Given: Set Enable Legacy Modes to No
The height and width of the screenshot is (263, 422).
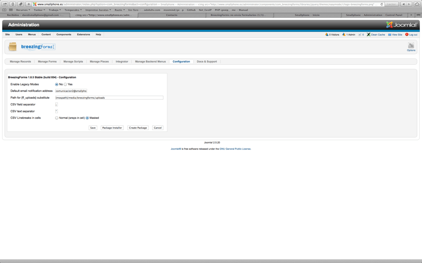Looking at the screenshot, I should (x=56, y=84).
